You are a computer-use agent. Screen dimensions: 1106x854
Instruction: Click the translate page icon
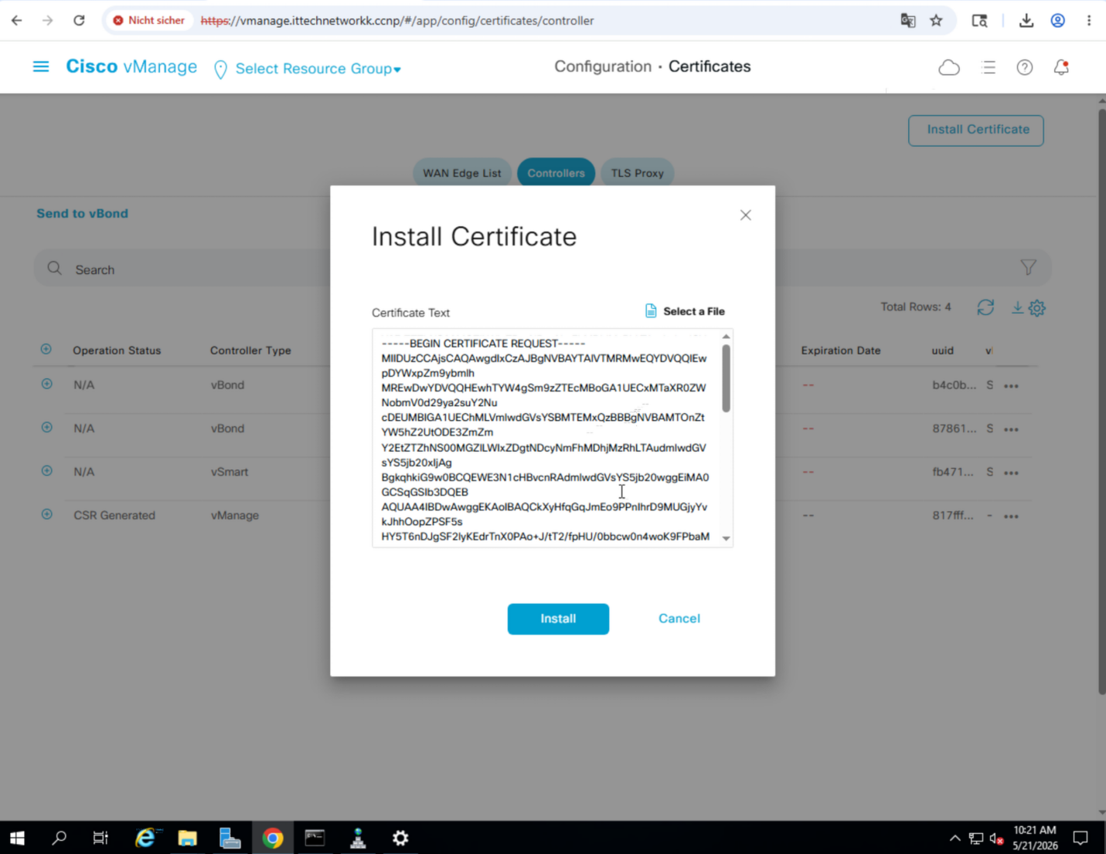tap(908, 21)
